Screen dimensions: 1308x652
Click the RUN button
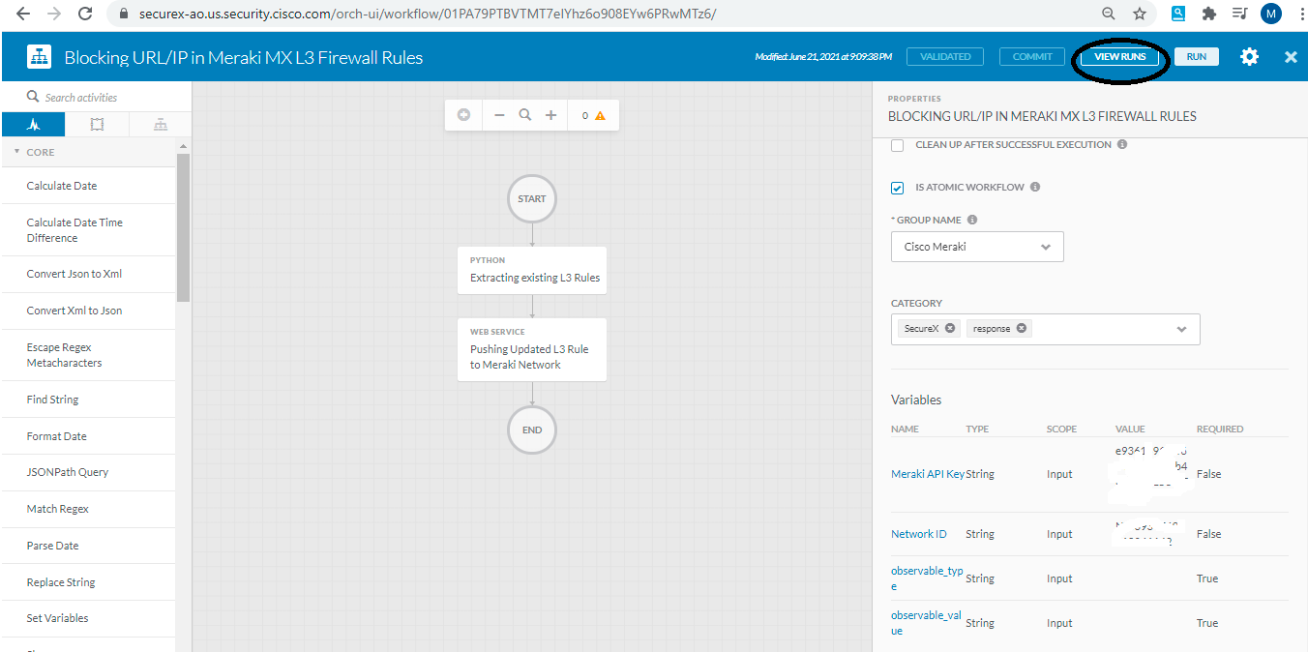click(1197, 56)
